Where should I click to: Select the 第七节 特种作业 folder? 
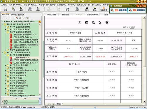coord(16,78)
